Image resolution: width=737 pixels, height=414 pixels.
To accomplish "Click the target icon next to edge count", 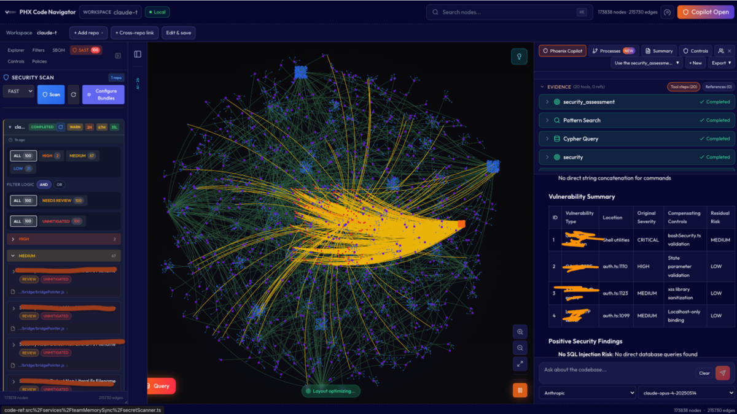I will coord(667,12).
